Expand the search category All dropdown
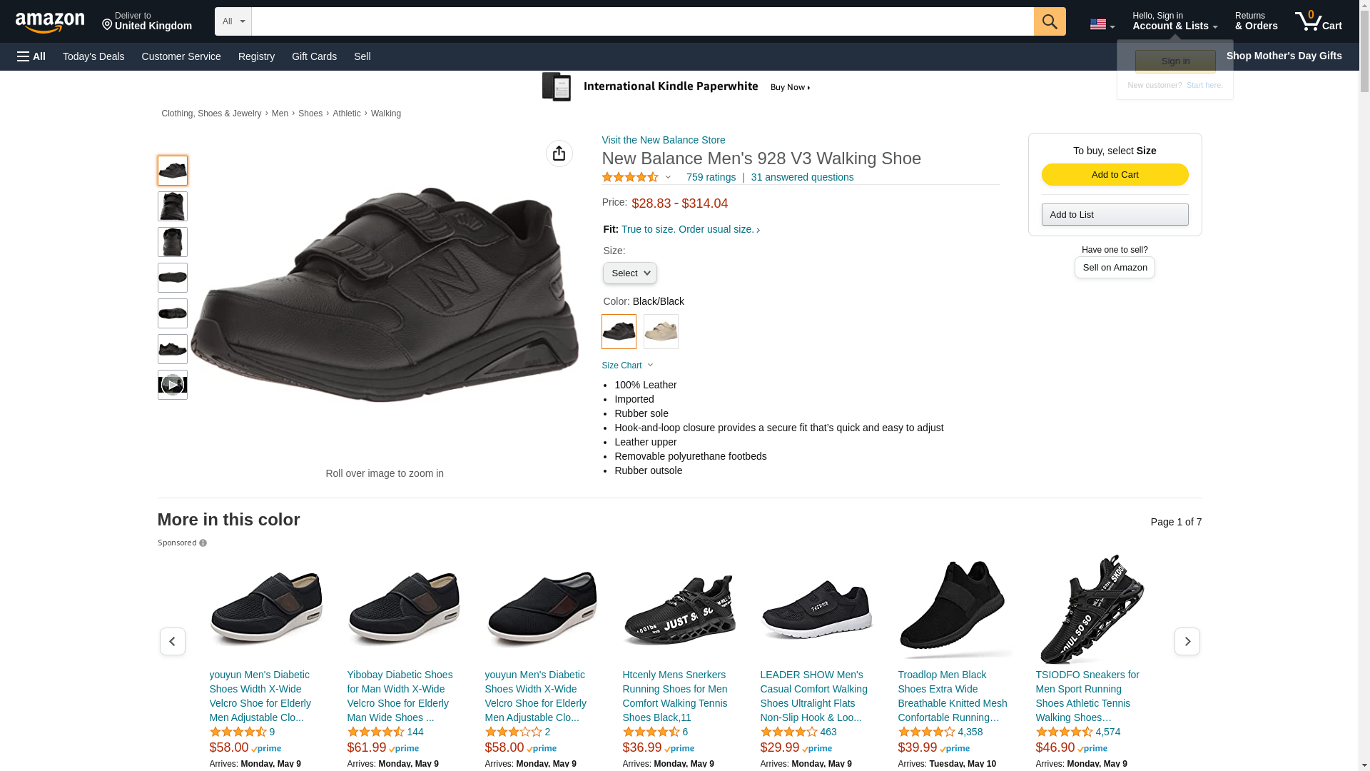This screenshot has height=771, width=1370. click(233, 21)
